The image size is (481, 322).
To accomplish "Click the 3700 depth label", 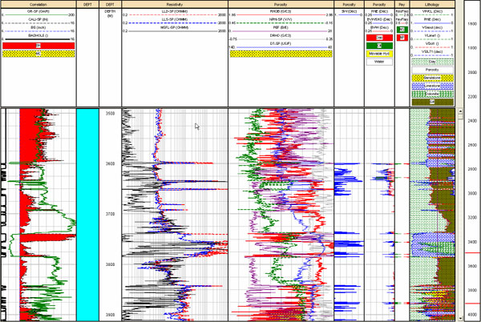I will [110, 214].
